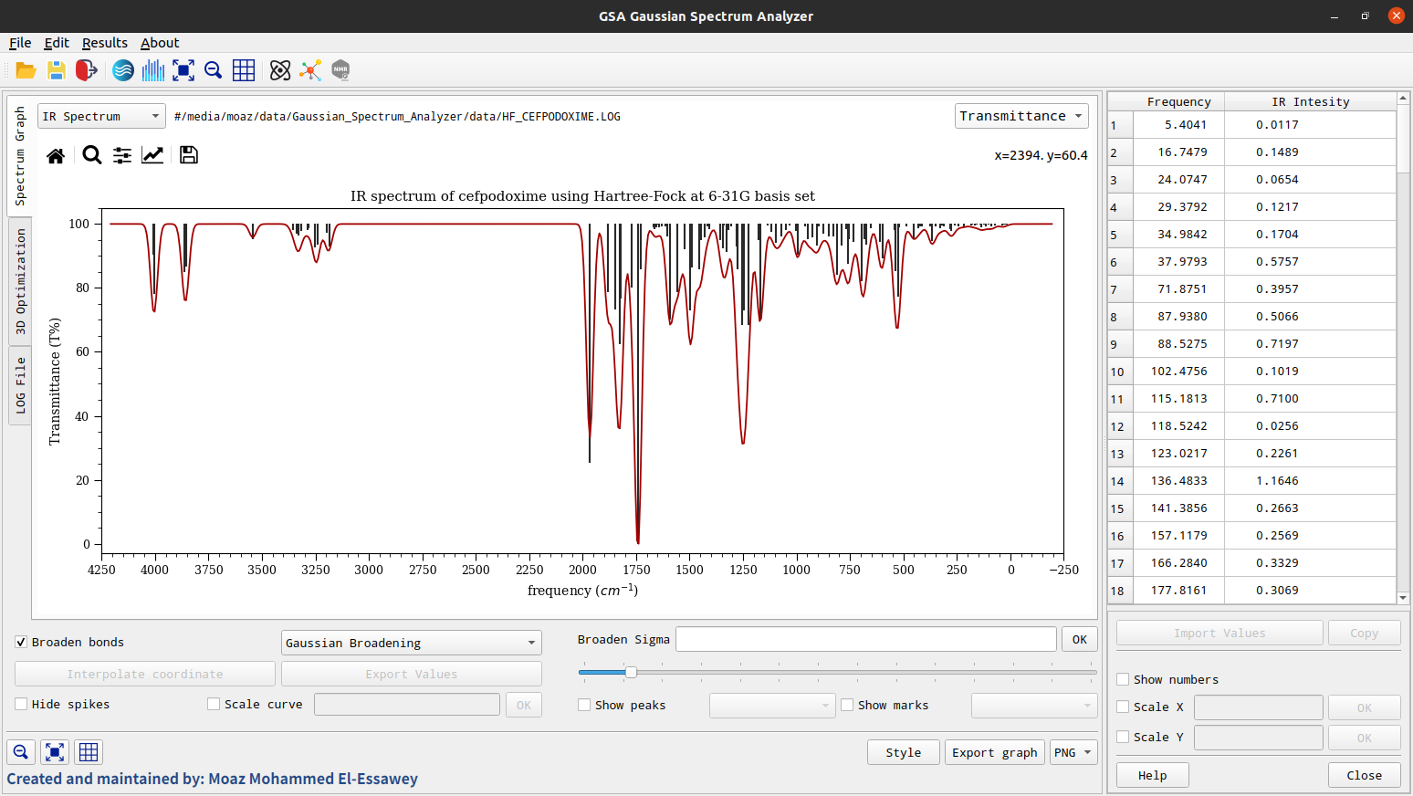Click in the Broaden Sigma input field
Image resolution: width=1413 pixels, height=796 pixels.
point(866,639)
